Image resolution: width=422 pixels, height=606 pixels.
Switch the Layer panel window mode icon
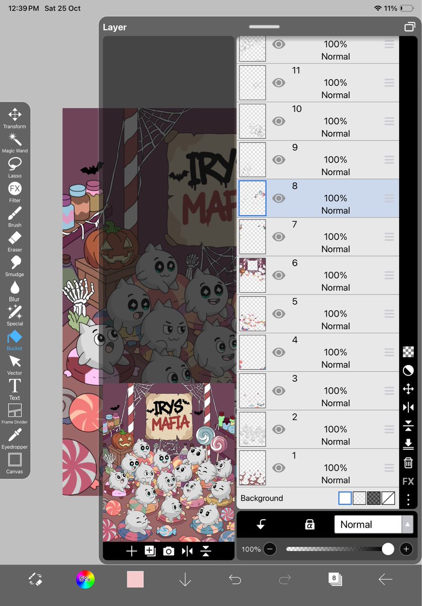coord(409,27)
